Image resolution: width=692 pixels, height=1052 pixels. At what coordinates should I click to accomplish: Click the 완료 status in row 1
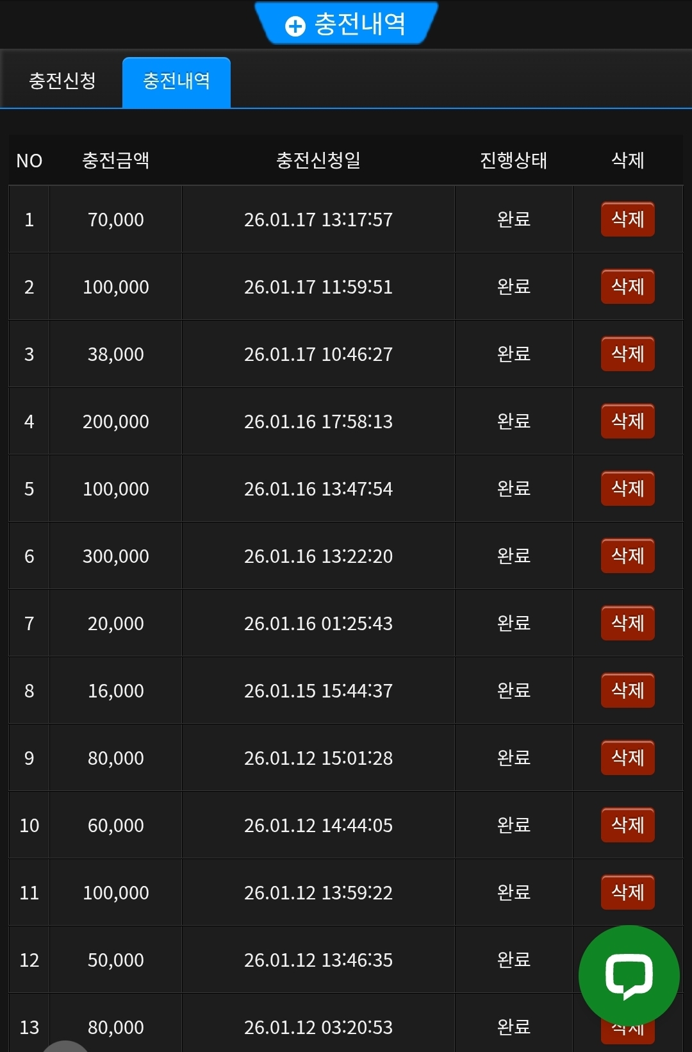click(513, 219)
